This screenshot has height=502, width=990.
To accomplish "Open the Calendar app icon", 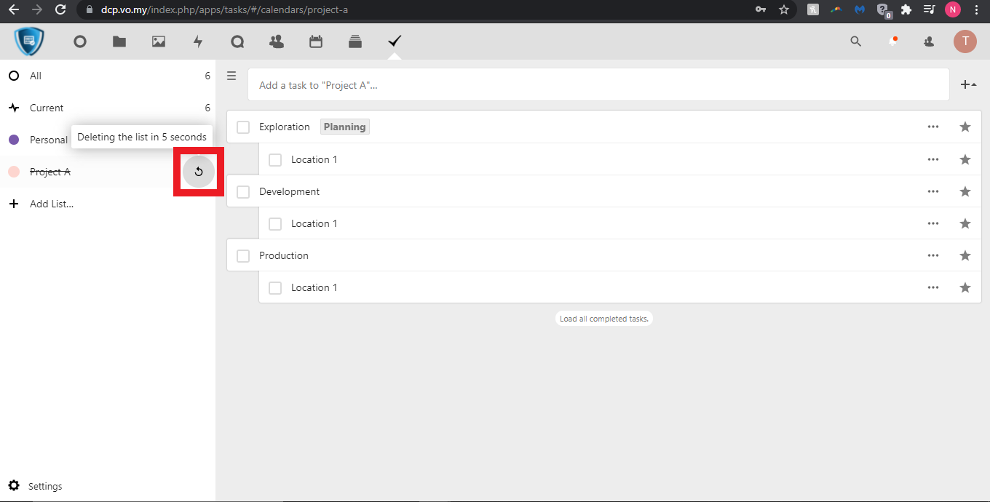I will tap(316, 41).
